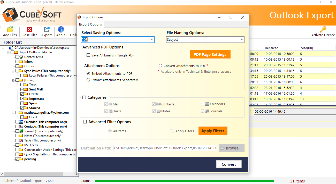Collapse the backup.pst root tree node
Viewport: 336px width, 184px height.
(x=3, y=48)
